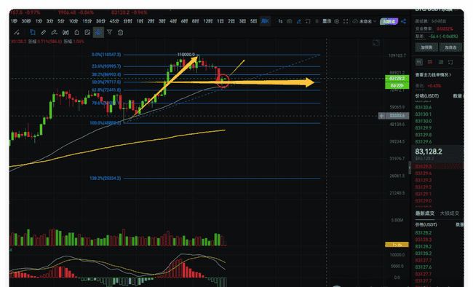Enable the blue magnet snap tool

[x=98, y=32]
